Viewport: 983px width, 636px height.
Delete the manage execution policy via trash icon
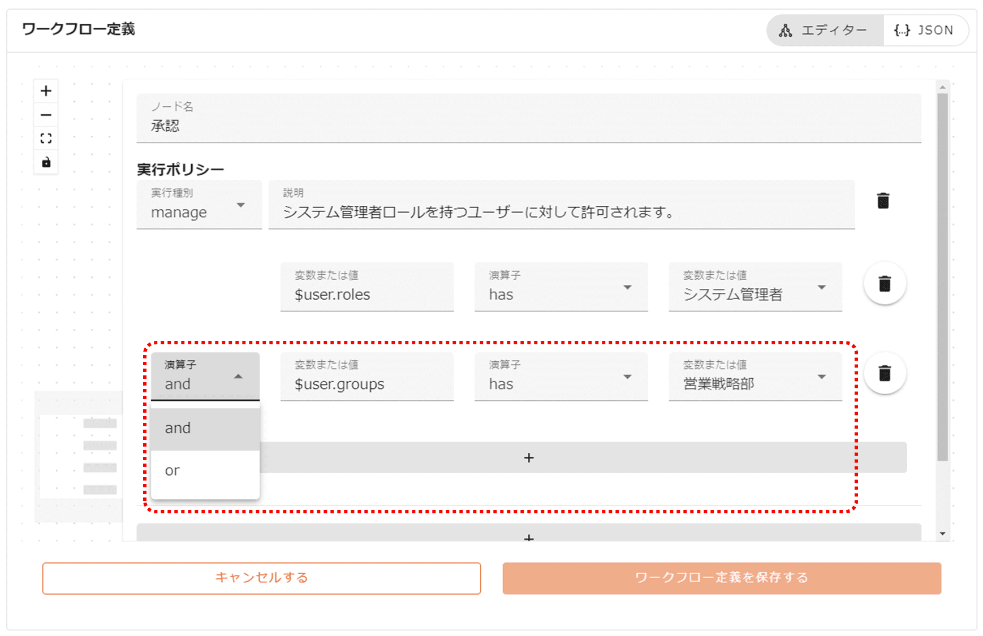883,201
